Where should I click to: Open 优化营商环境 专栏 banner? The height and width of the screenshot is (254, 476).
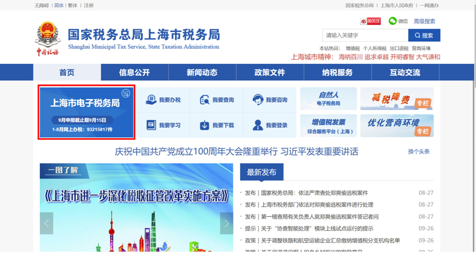coord(397,126)
